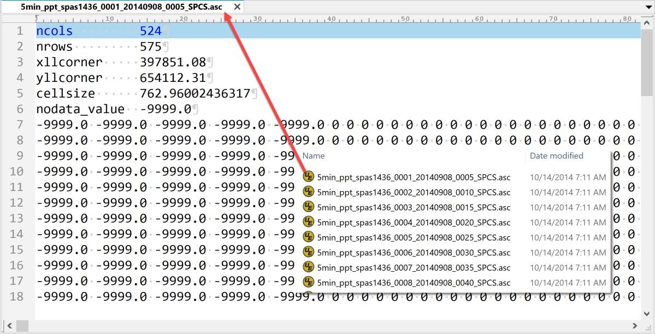Open the file icon beside 5min_ppt_spas1436_0001

coord(309,177)
